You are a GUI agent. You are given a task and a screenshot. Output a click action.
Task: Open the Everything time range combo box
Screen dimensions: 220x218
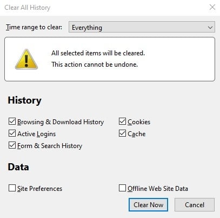tap(142, 27)
